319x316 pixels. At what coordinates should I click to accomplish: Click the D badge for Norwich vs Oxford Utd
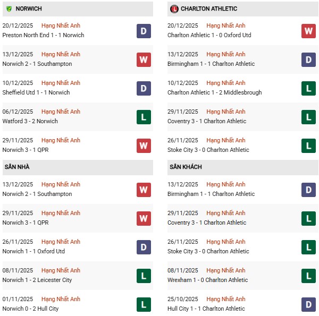point(144,247)
